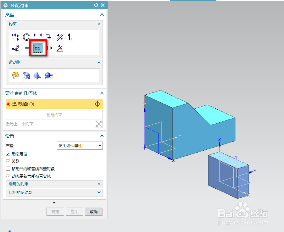The height and width of the screenshot is (232, 284).
Task: Open dialog options via the gear icon
Action: coord(6,5)
